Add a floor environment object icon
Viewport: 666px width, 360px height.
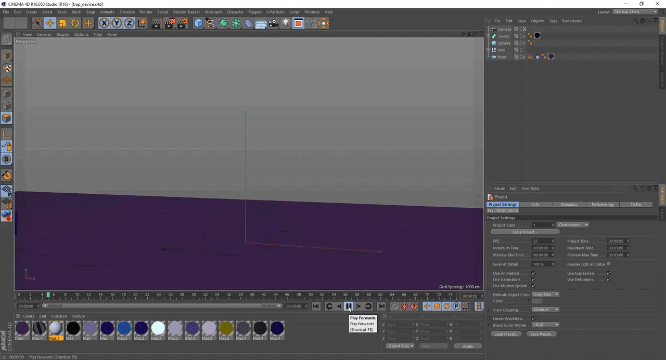(261, 23)
